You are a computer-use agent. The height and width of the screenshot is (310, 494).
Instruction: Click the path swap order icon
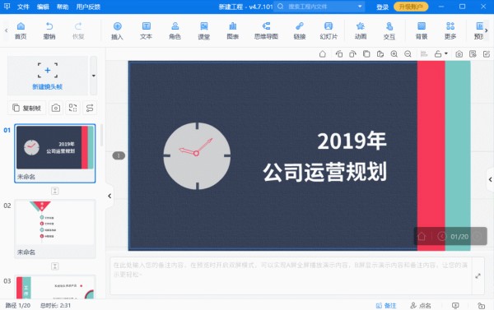coord(90,108)
